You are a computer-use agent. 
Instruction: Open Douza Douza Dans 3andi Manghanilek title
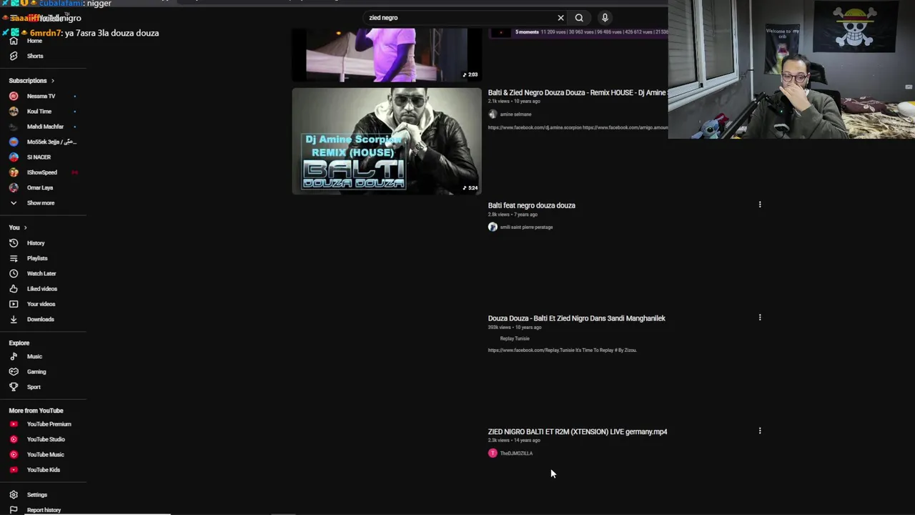576,318
